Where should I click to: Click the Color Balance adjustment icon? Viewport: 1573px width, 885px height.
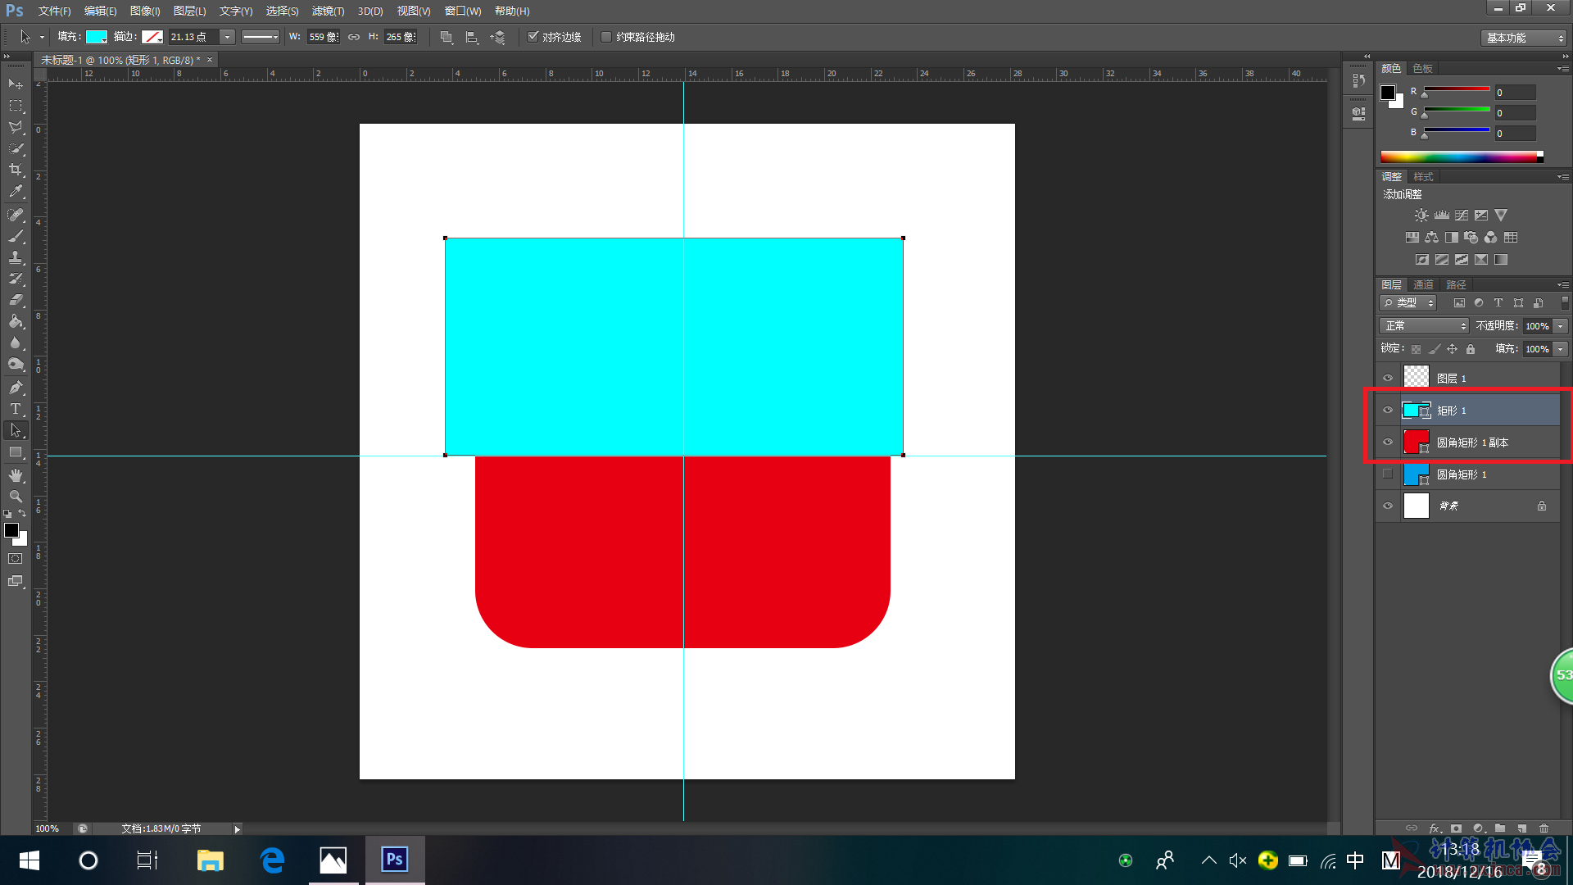[1432, 238]
